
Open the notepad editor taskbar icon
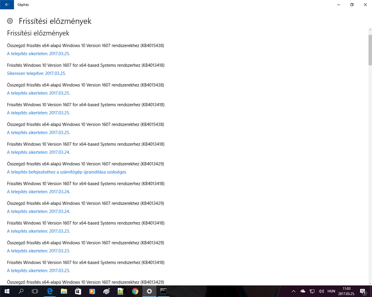tap(121, 291)
